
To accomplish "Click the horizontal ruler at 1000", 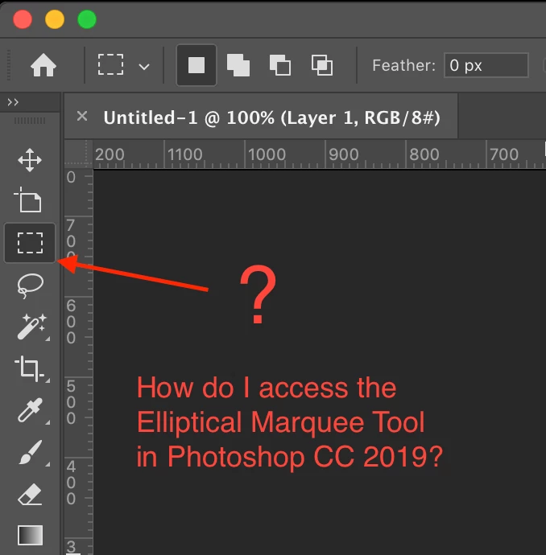I will [267, 154].
